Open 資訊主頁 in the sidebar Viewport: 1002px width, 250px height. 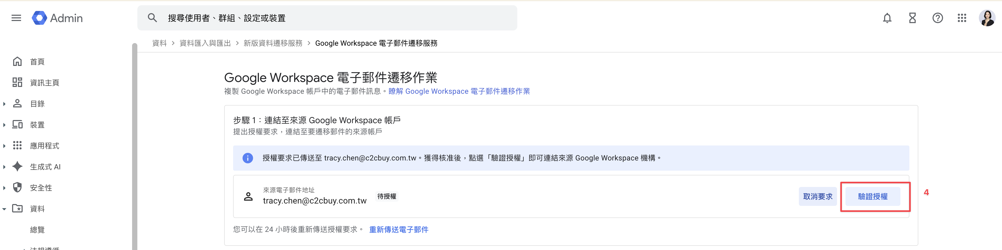(45, 83)
